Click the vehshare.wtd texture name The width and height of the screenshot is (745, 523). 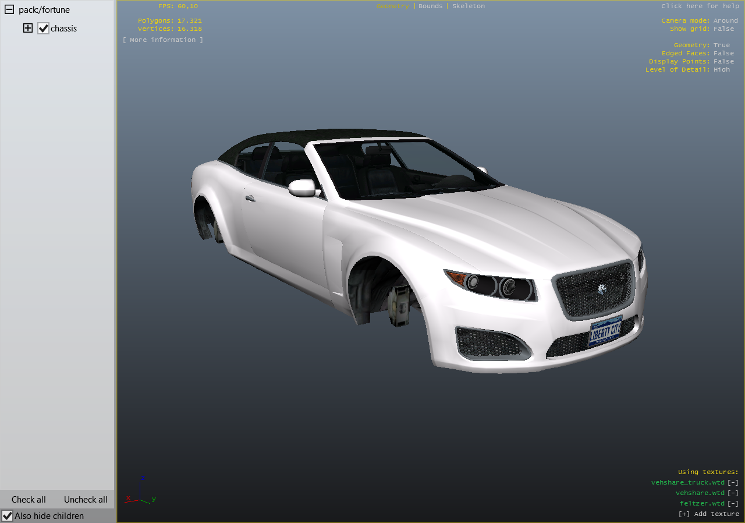[x=700, y=493]
